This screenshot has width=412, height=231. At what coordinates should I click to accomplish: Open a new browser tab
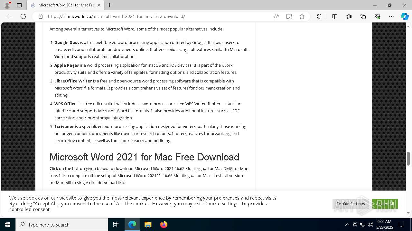110,5
